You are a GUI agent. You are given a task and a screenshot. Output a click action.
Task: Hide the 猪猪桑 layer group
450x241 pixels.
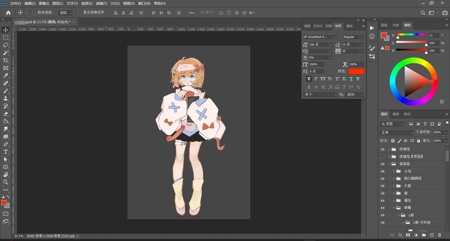pos(382,164)
